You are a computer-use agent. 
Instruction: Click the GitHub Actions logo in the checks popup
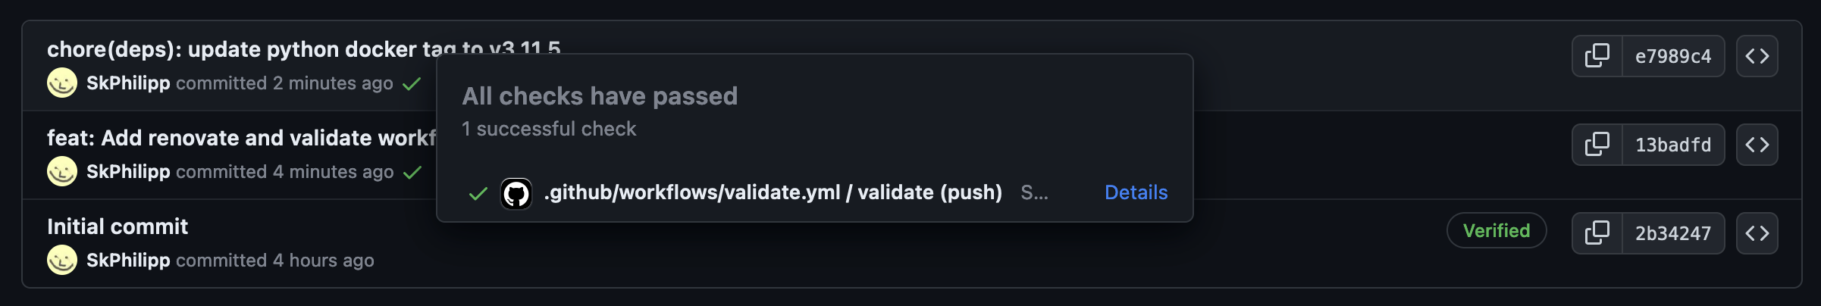click(516, 193)
